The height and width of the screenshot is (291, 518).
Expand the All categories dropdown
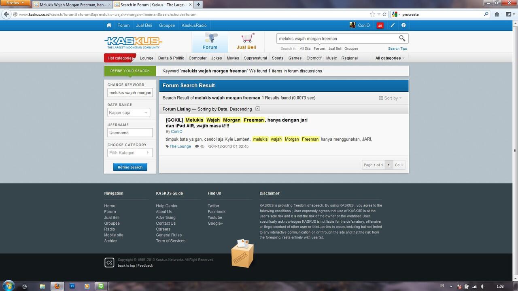coord(390,58)
